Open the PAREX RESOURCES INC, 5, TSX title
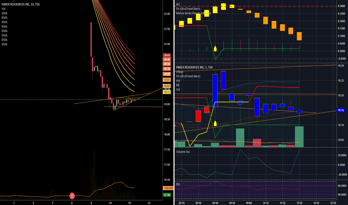Image resolution: width=348 pixels, height=205 pixels. 195,67
